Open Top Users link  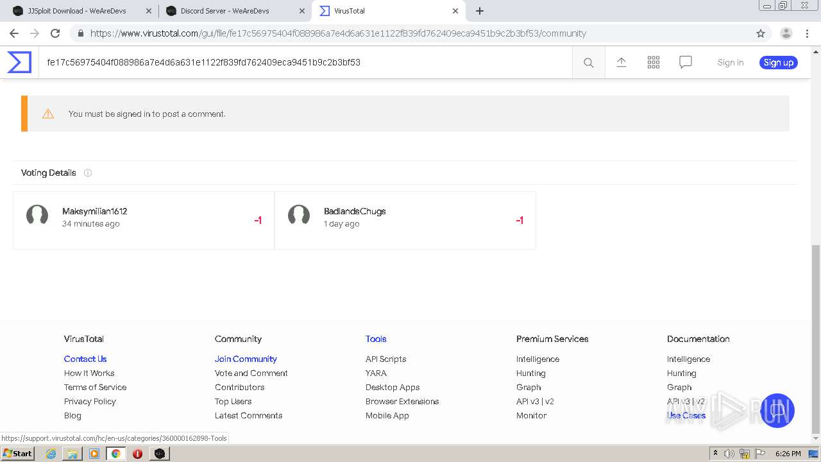pos(233,401)
